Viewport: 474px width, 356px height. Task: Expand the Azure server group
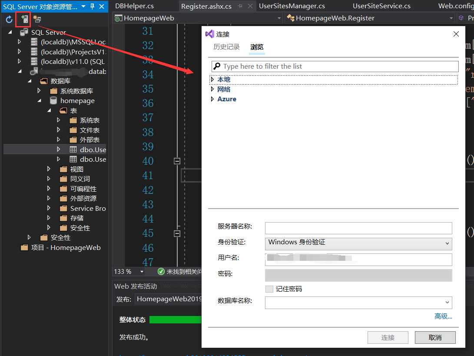[212, 99]
